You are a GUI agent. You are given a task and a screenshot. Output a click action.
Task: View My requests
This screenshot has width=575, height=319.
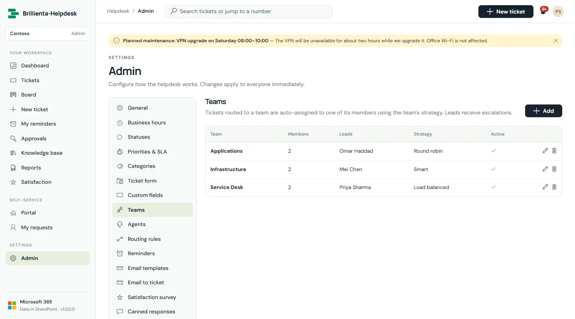48,227
